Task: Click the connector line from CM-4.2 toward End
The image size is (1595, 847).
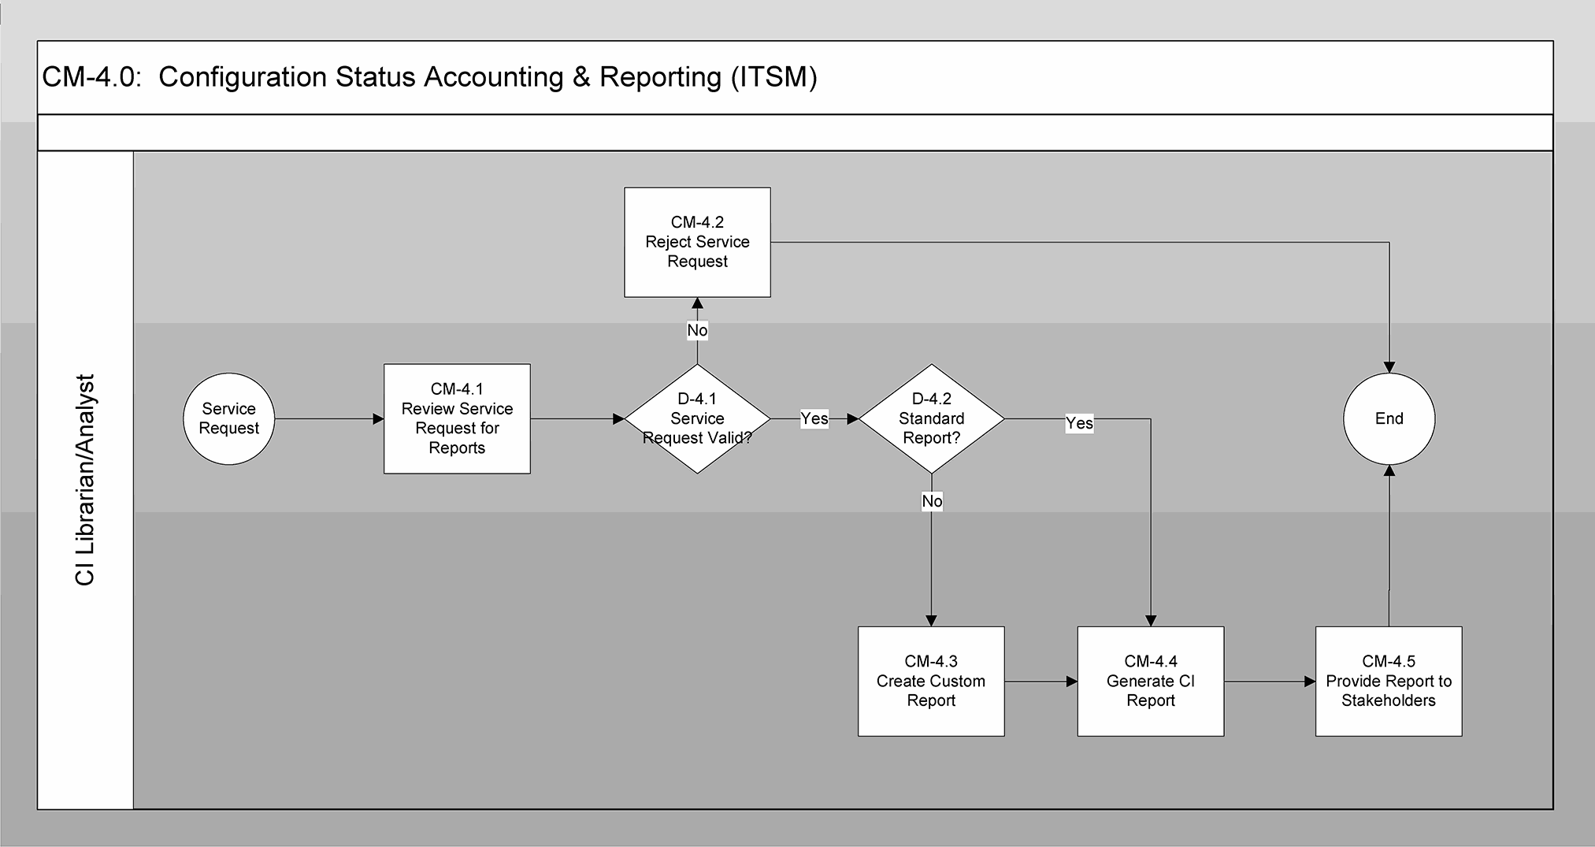Action: [x=1079, y=243]
